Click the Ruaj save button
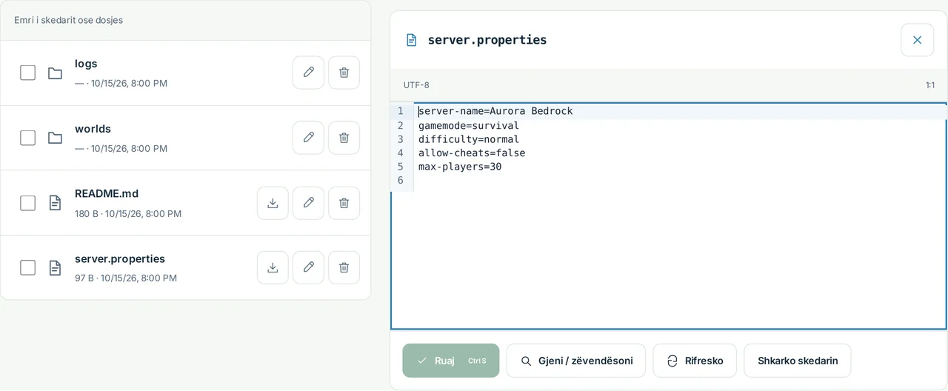The width and height of the screenshot is (948, 391). [x=451, y=361]
